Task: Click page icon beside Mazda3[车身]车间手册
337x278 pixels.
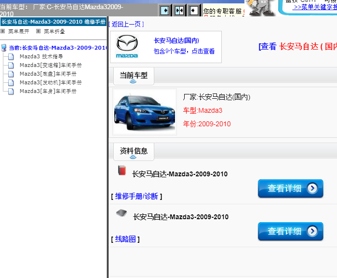Action: [x=11, y=92]
